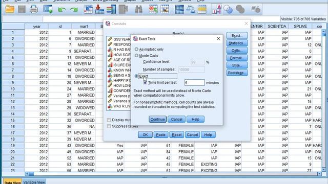328x184 pixels.
Task: Click the horizontal scrollbar in data view
Action: tap(173, 174)
